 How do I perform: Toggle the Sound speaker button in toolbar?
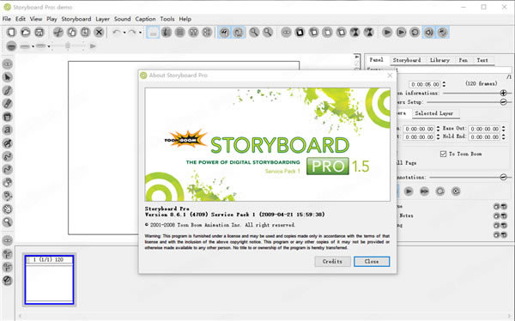pyautogui.click(x=428, y=33)
